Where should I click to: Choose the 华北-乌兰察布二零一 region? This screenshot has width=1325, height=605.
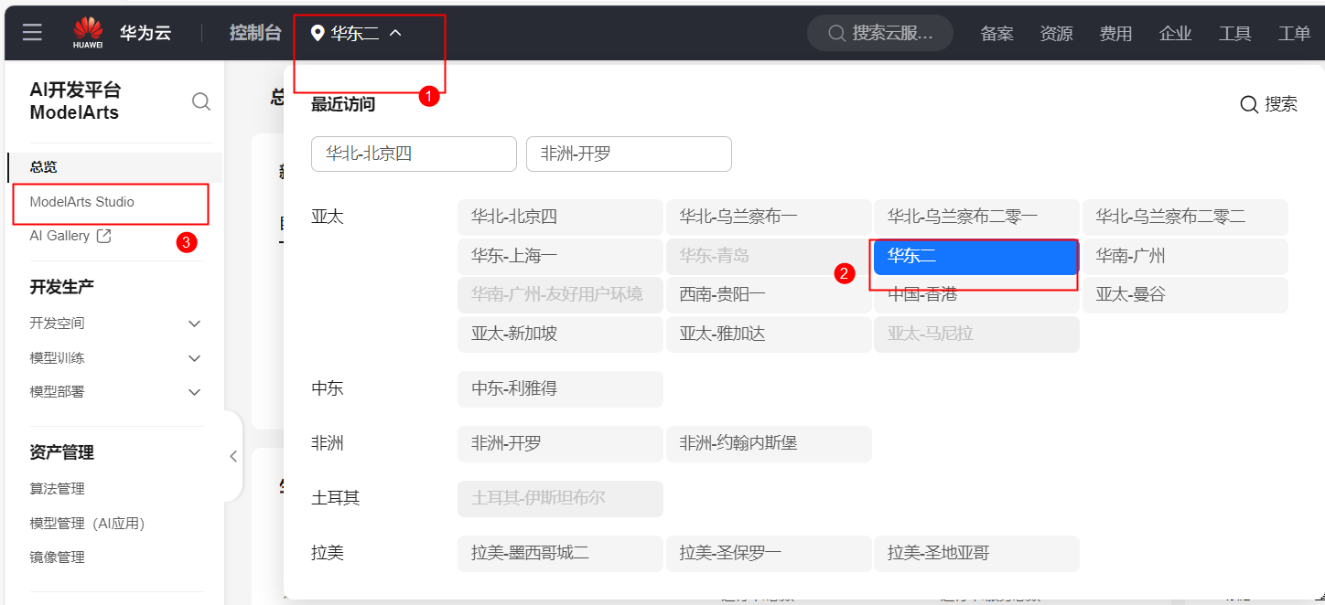pos(976,217)
